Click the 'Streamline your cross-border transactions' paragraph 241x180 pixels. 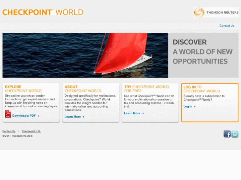(x=31, y=101)
